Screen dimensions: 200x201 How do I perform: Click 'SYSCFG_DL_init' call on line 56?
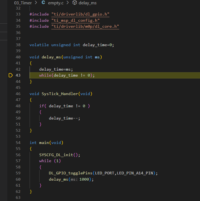(x=56, y=155)
